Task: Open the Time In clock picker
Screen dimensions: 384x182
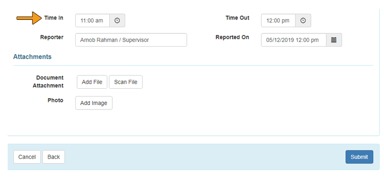Action: click(117, 21)
